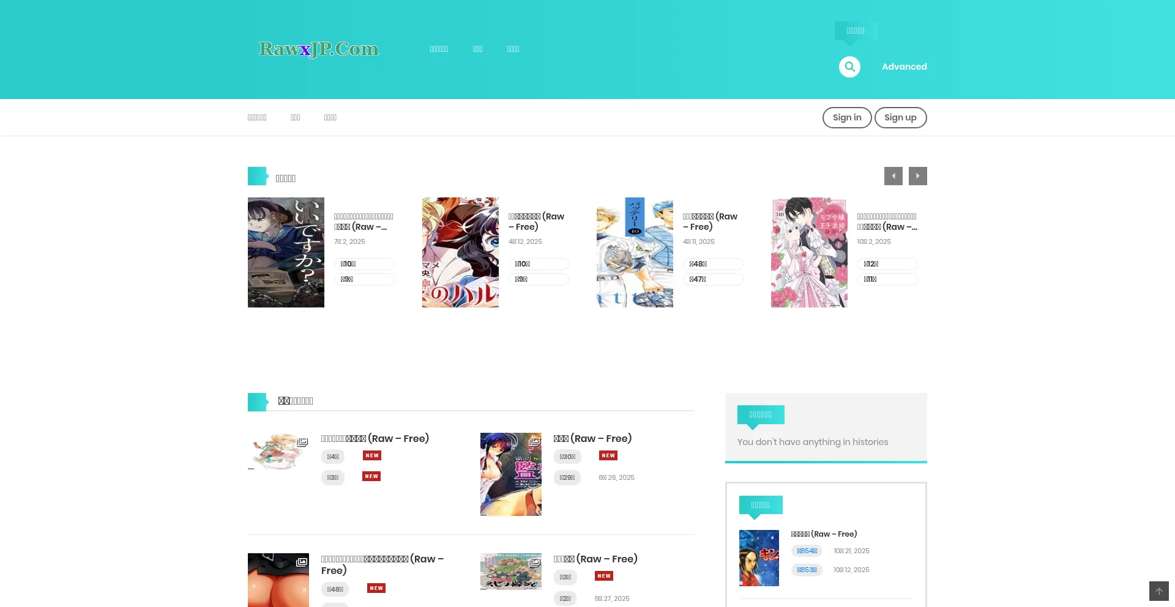The height and width of the screenshot is (607, 1175).
Task: Open chapter 853 in the sidebar list
Action: 807,570
